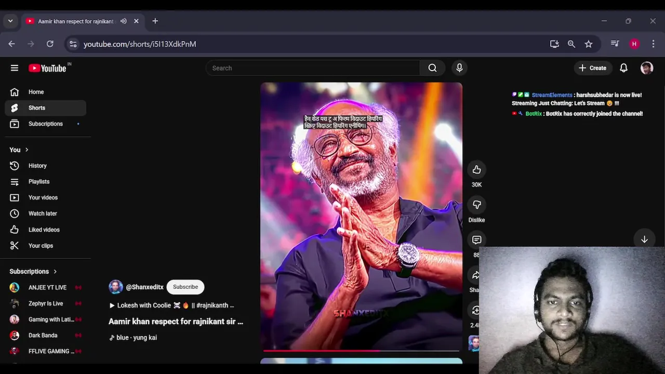Image resolution: width=665 pixels, height=374 pixels.
Task: Open Playlists in the sidebar
Action: pyautogui.click(x=46, y=182)
